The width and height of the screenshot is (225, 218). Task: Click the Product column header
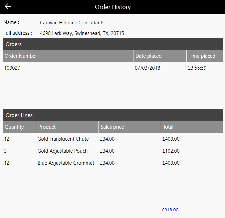pos(67,127)
